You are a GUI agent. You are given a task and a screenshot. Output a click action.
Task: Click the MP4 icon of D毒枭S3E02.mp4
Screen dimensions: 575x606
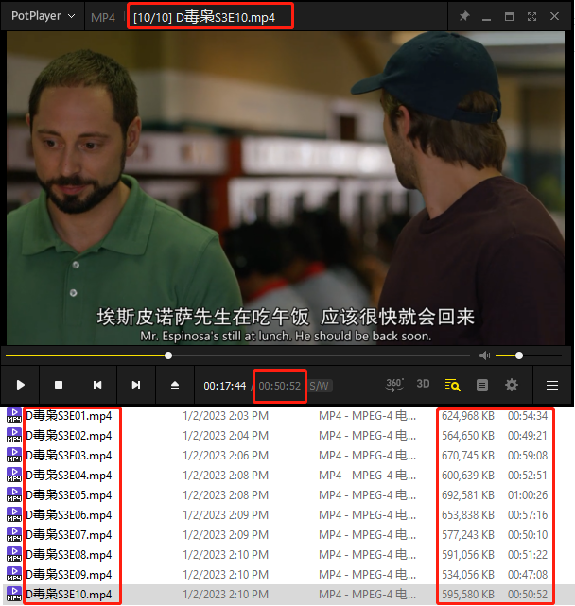pyautogui.click(x=14, y=436)
